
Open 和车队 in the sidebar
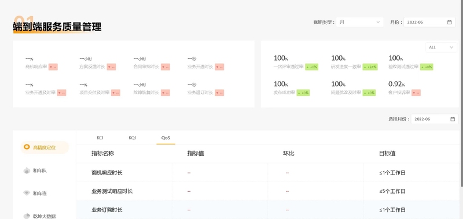[x=39, y=170]
